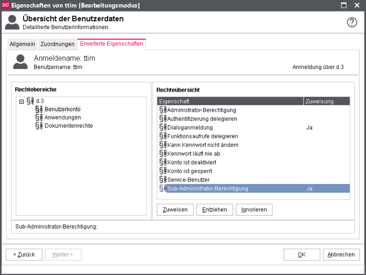Click the icon beside Konto ist gesperrt
This screenshot has width=366, height=275.
[x=163, y=171]
